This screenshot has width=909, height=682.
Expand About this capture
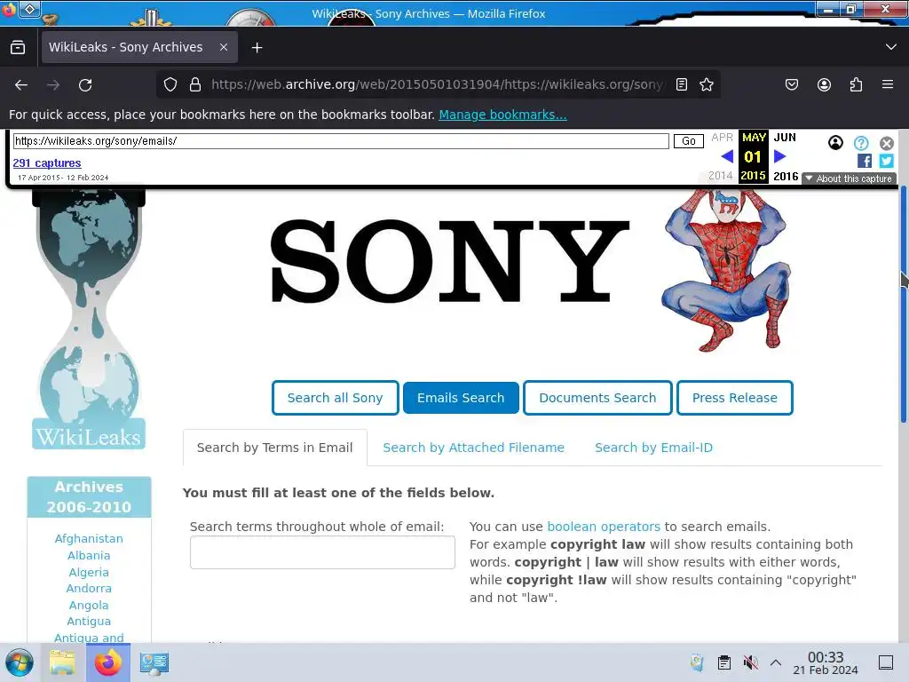click(x=850, y=178)
